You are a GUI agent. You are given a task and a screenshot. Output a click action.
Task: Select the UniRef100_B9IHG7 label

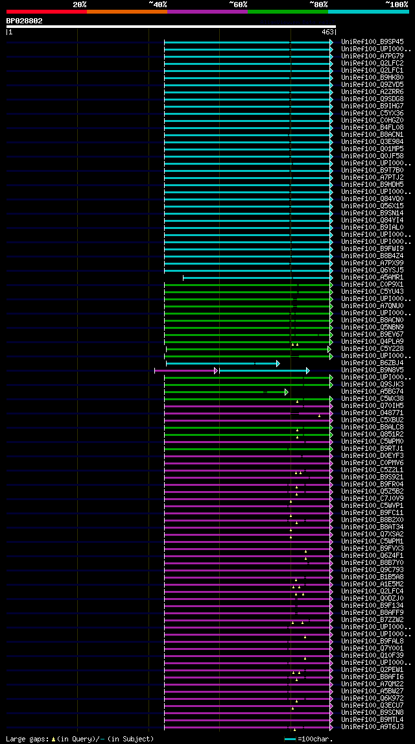point(372,106)
